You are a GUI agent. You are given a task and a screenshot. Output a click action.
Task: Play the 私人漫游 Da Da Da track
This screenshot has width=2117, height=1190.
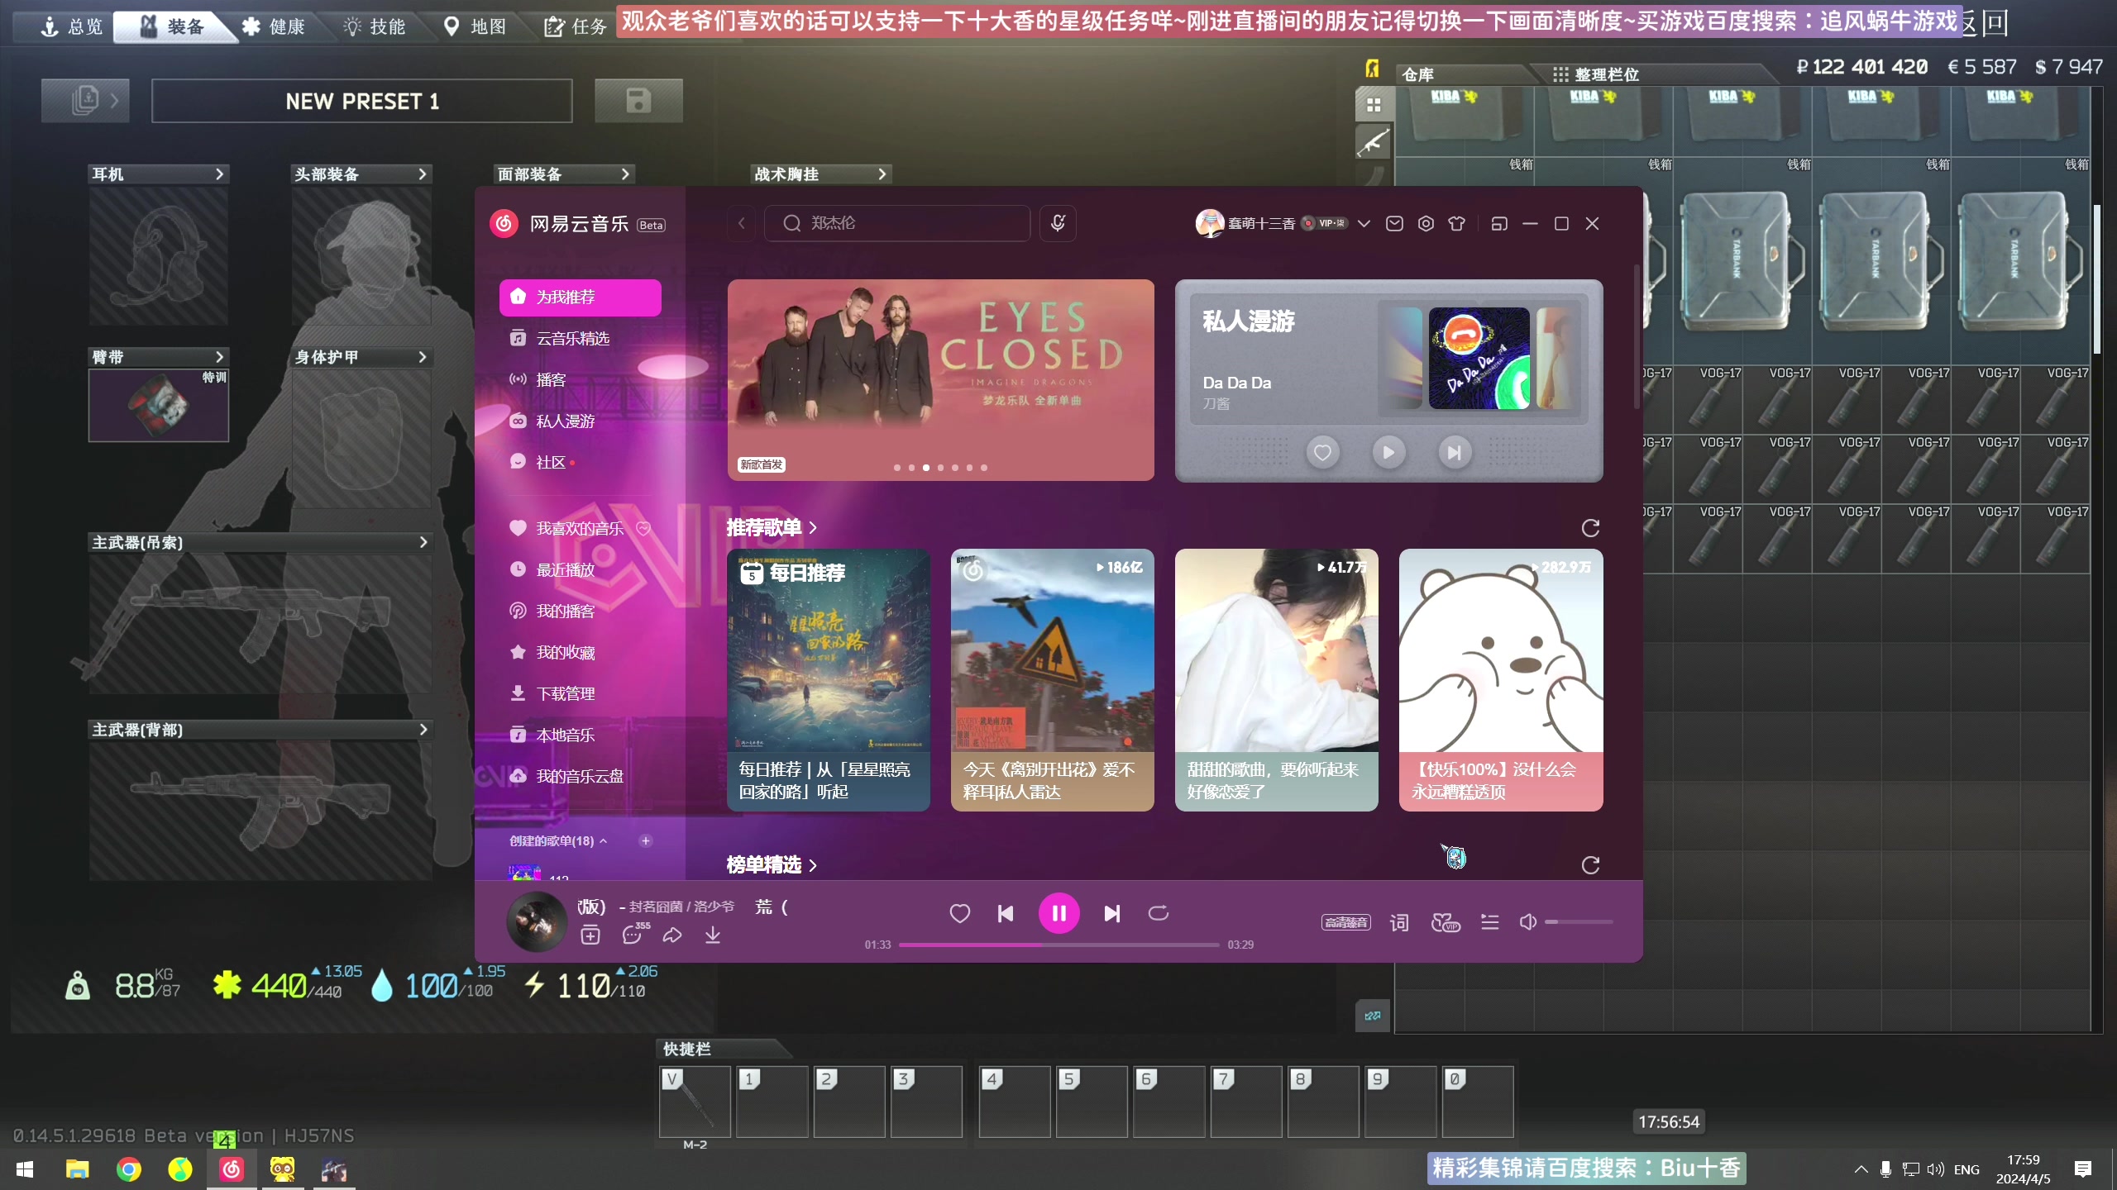[1388, 452]
